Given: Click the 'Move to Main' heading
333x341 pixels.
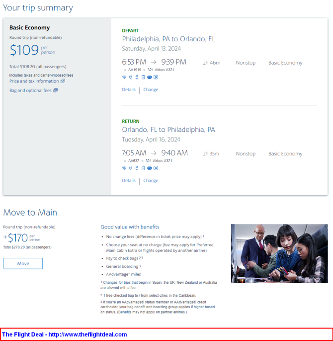Looking at the screenshot, I should point(30,213).
